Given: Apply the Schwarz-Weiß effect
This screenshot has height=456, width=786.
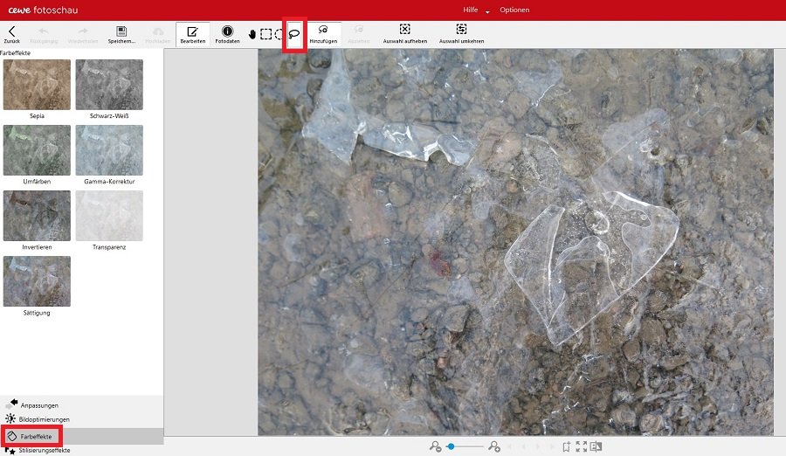Looking at the screenshot, I should (109, 85).
